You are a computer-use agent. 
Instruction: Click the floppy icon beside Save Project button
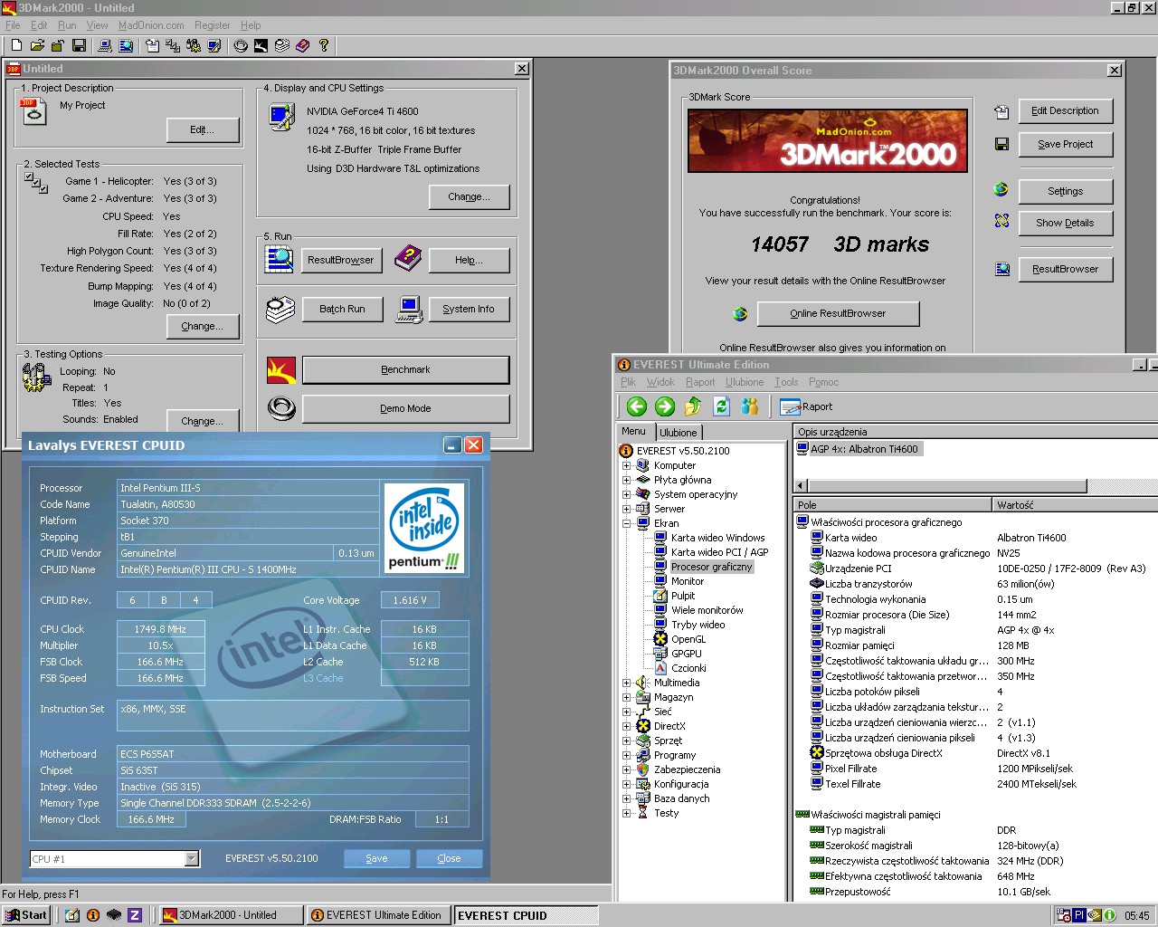point(1001,144)
